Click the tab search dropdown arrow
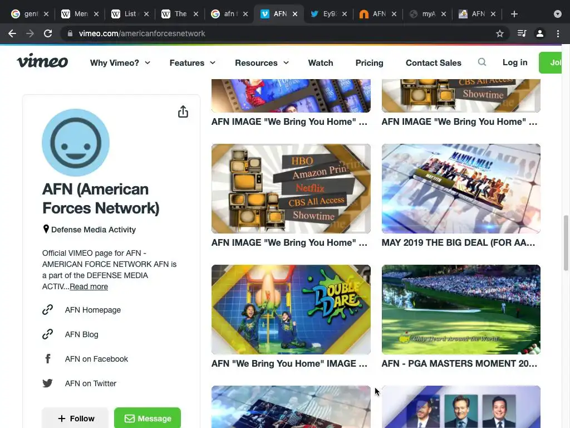Viewport: 570px width, 428px height. click(x=558, y=14)
